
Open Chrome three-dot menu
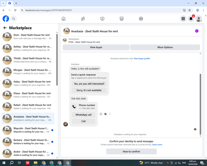(x=203, y=10)
